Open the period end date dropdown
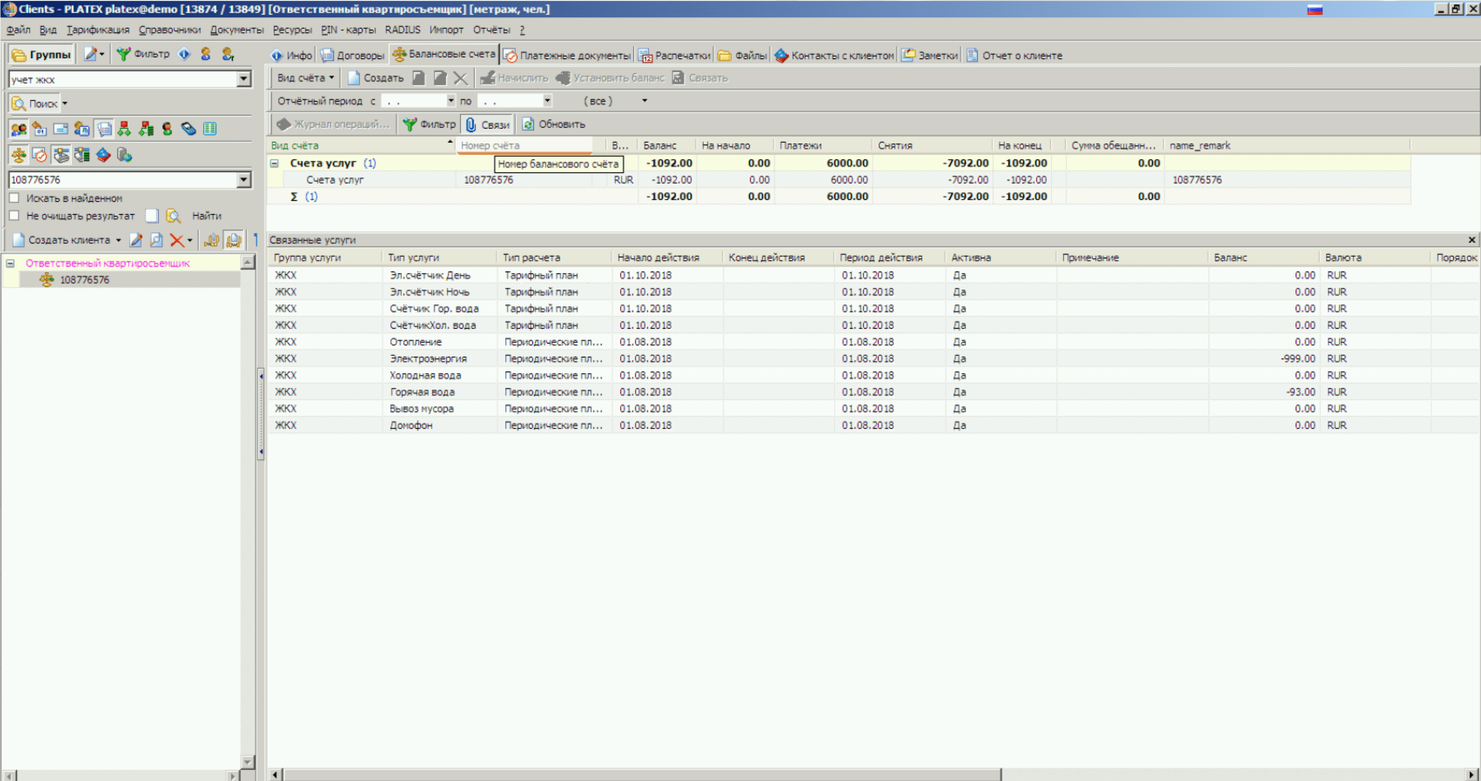1481x781 pixels. point(547,100)
